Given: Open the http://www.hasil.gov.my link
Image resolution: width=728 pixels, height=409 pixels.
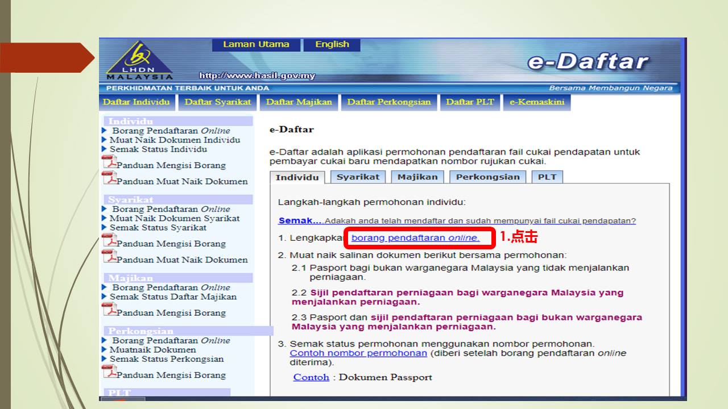Looking at the screenshot, I should coord(257,76).
